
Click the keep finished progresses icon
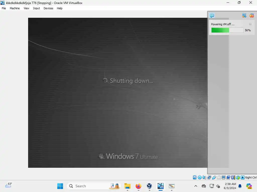click(244, 15)
